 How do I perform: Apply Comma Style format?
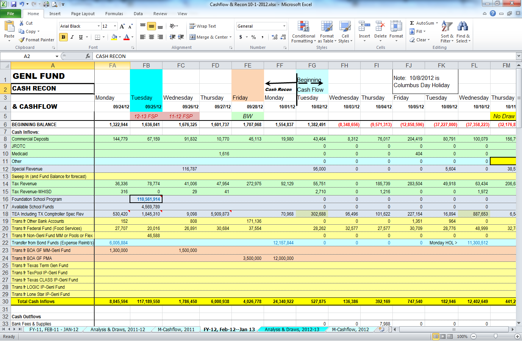coord(262,37)
